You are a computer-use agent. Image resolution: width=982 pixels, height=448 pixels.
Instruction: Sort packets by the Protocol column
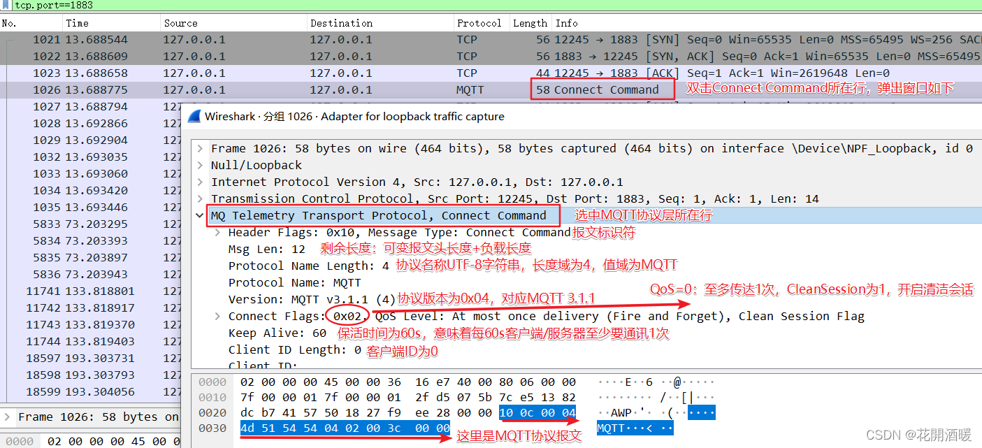479,22
